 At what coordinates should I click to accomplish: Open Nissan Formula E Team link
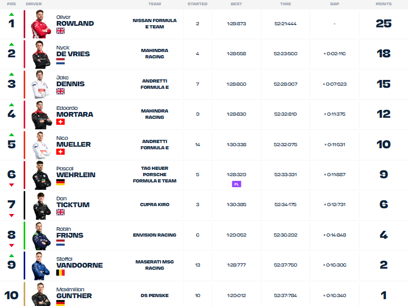(155, 24)
